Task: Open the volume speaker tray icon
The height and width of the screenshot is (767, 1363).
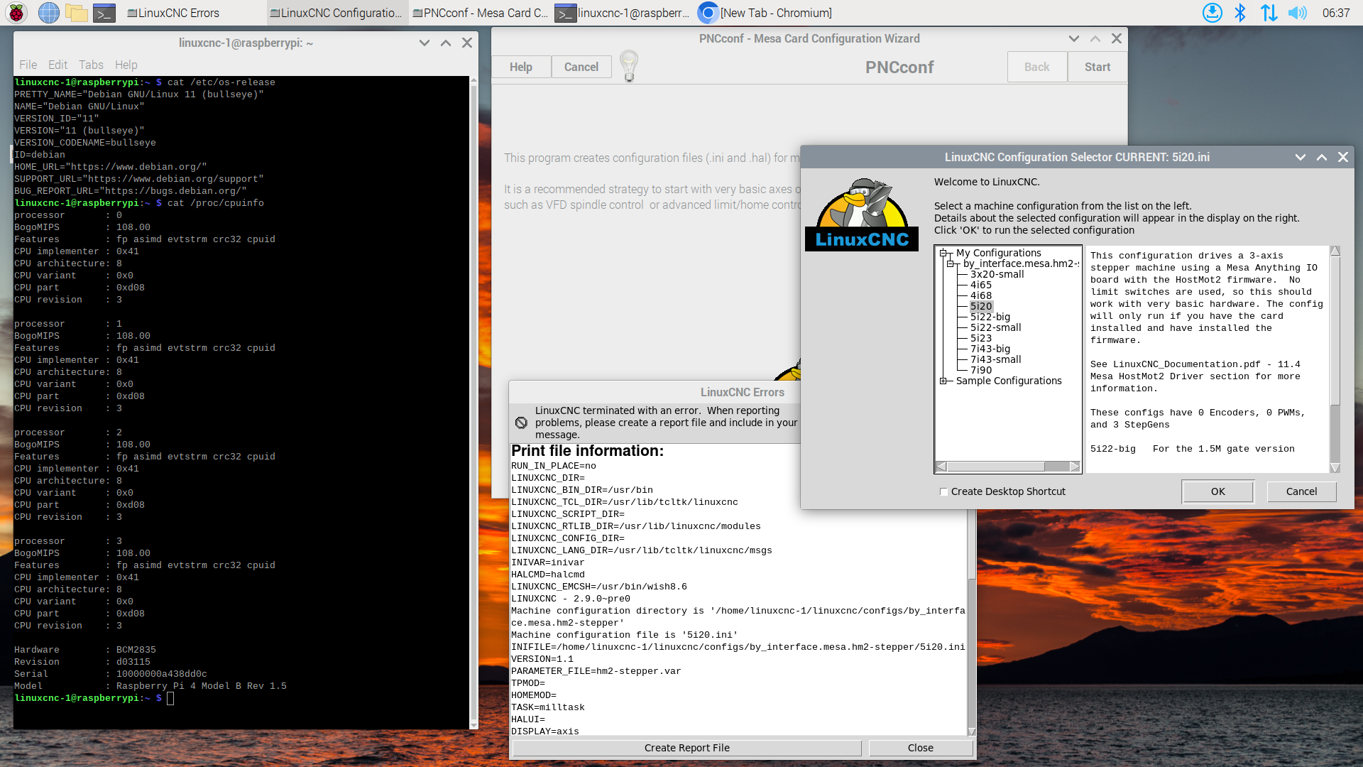Action: (x=1297, y=13)
